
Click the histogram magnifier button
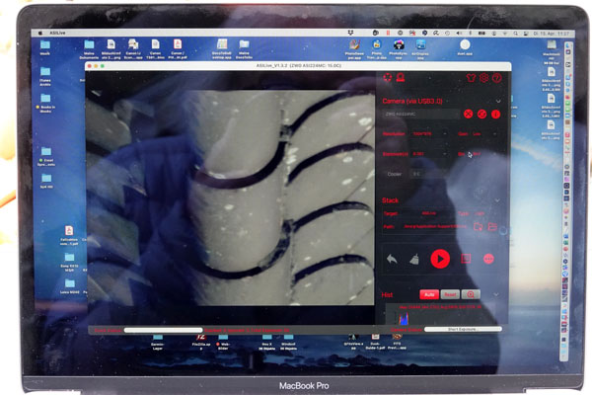(x=471, y=294)
